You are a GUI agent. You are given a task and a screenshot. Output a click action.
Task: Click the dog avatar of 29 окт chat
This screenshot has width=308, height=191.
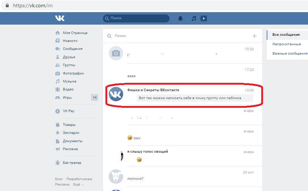pos(116,177)
